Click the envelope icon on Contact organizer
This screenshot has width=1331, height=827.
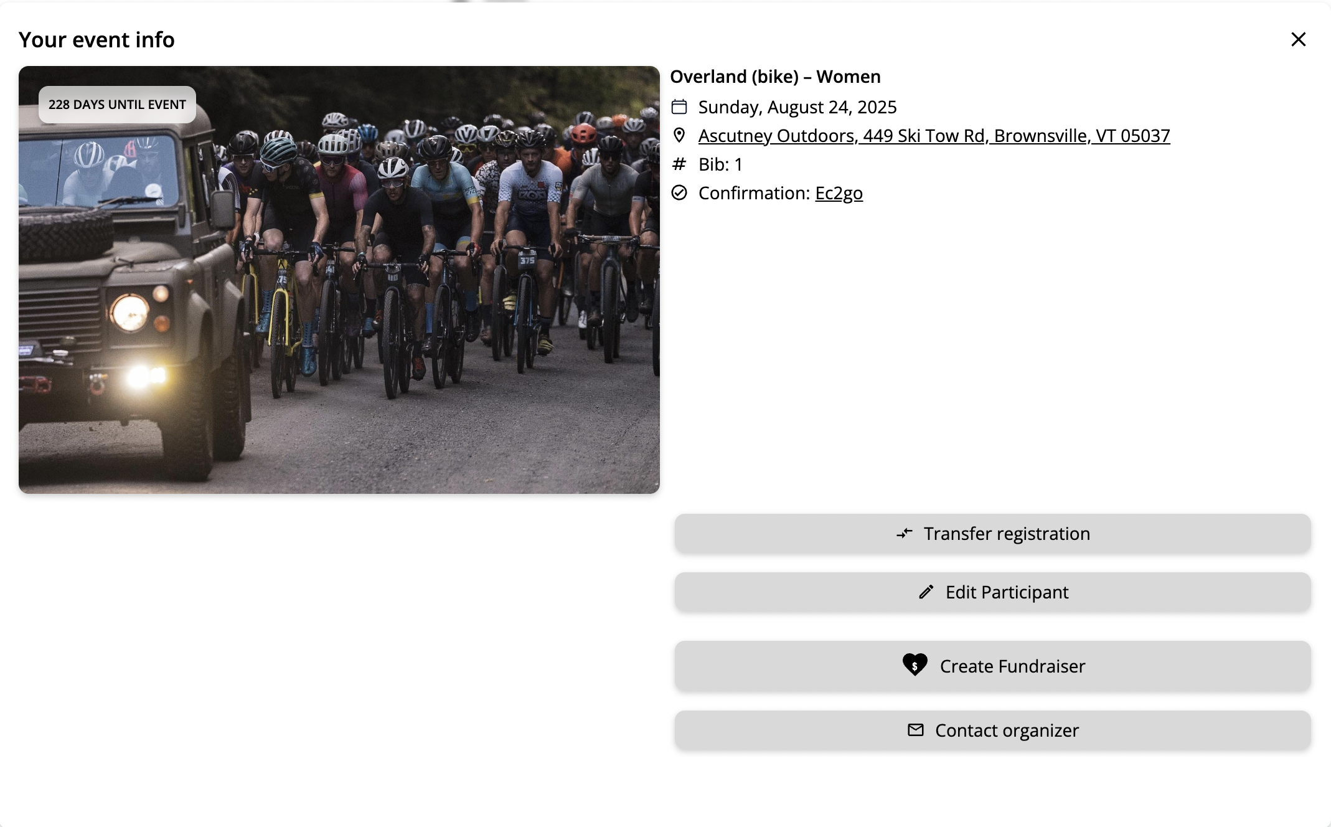(916, 730)
